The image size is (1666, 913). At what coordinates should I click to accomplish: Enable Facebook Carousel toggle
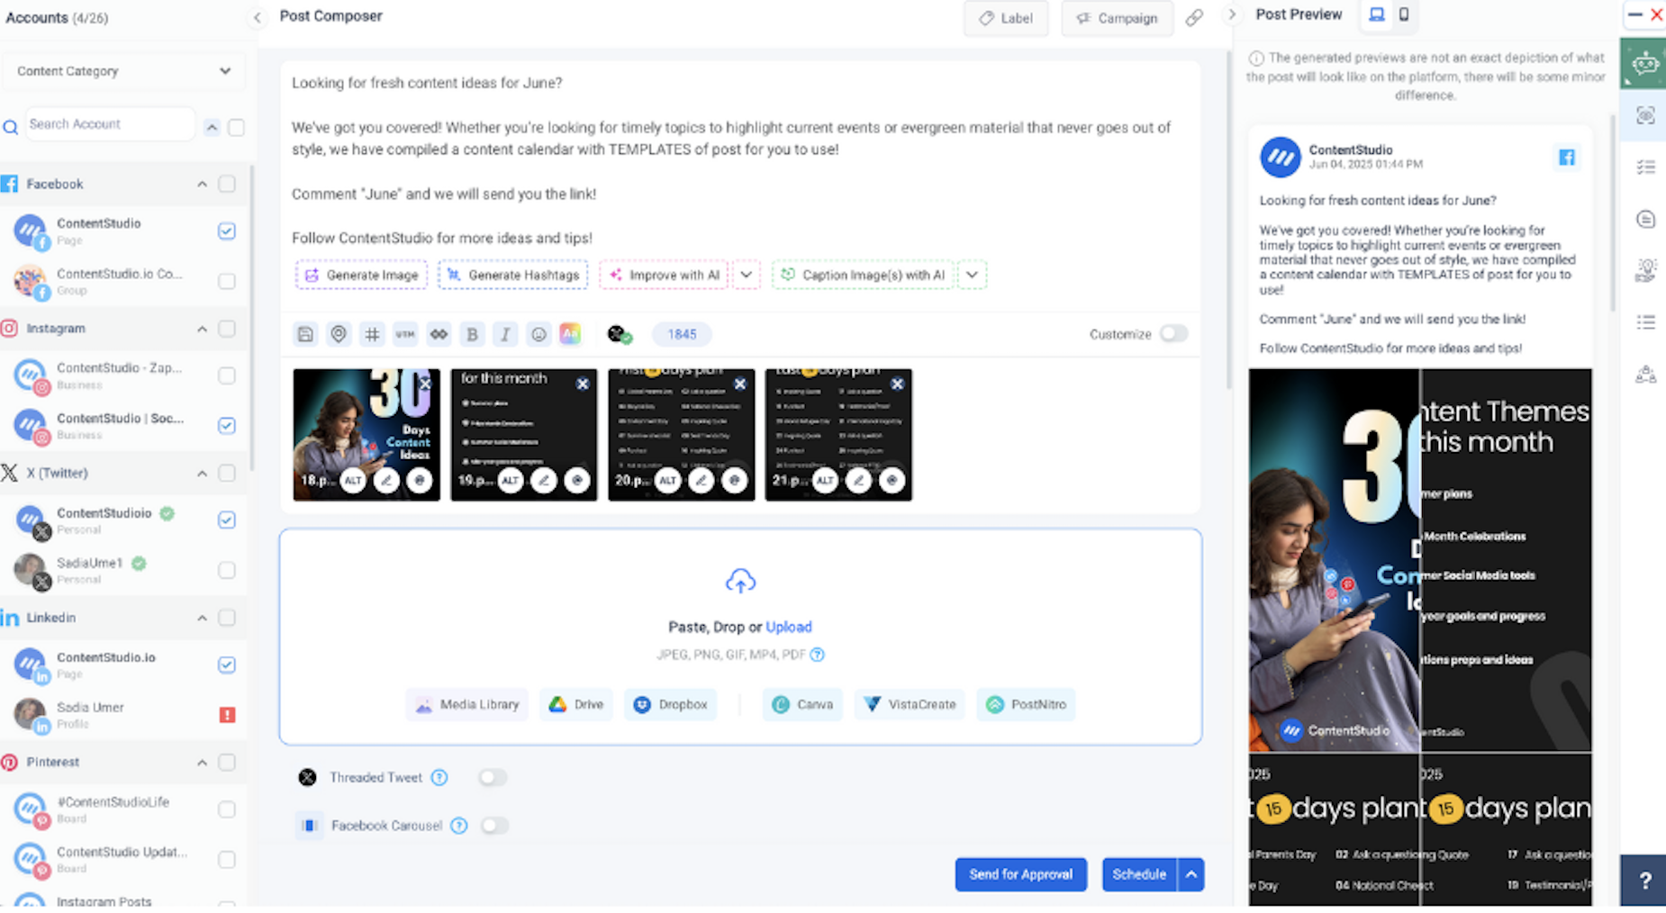click(494, 826)
